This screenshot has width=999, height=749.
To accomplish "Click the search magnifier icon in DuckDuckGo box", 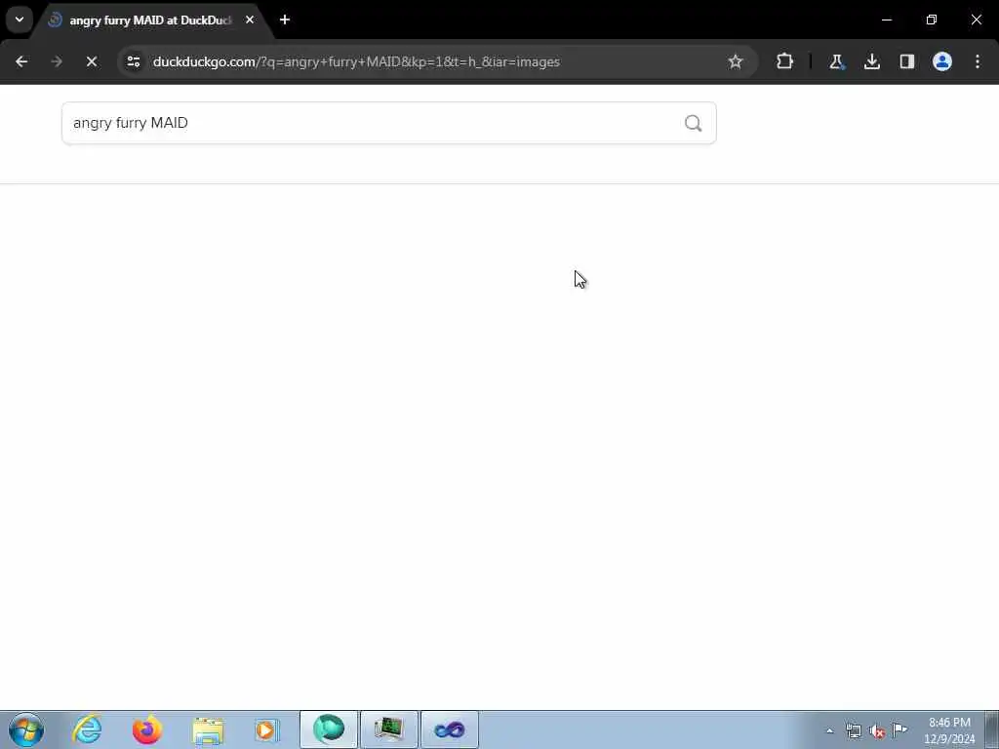I will pyautogui.click(x=693, y=123).
